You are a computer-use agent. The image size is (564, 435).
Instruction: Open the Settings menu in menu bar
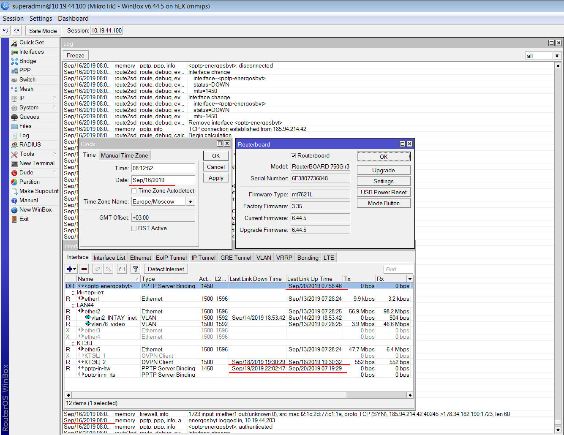click(41, 19)
